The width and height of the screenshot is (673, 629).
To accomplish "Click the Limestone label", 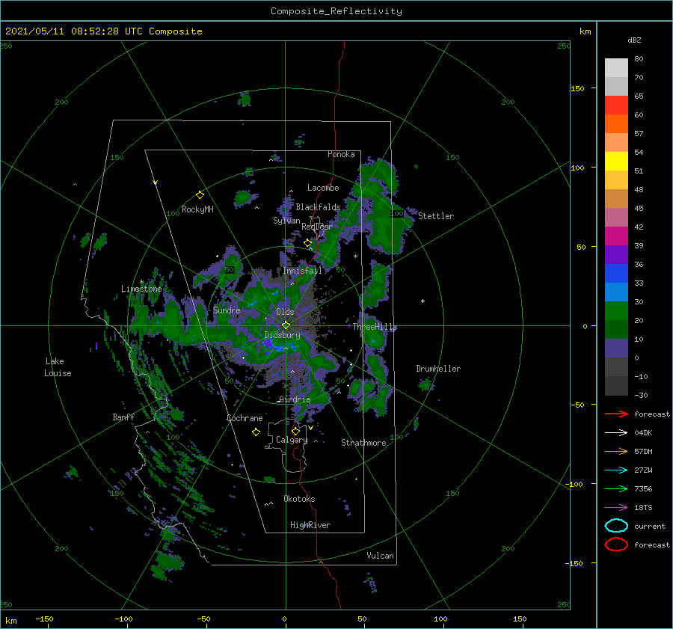I will coord(141,289).
